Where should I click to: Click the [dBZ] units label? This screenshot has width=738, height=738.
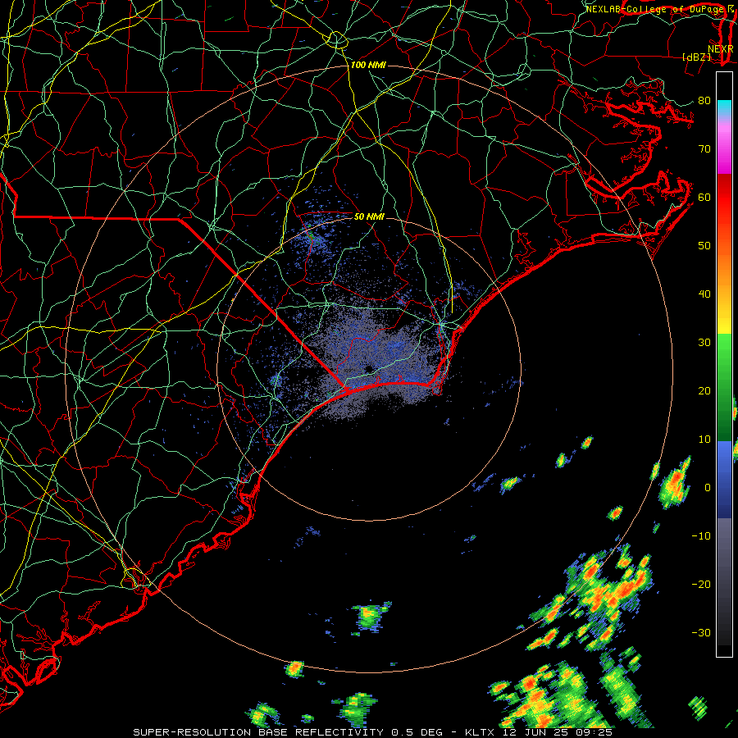click(696, 57)
